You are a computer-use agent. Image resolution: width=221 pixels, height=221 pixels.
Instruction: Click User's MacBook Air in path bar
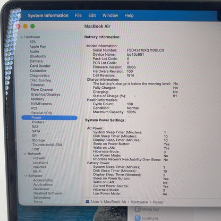coord(108,202)
